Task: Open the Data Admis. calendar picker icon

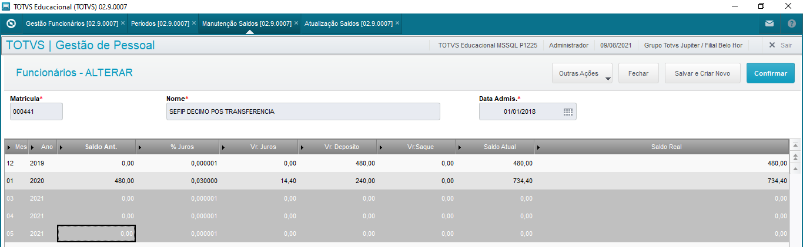Action: point(568,111)
